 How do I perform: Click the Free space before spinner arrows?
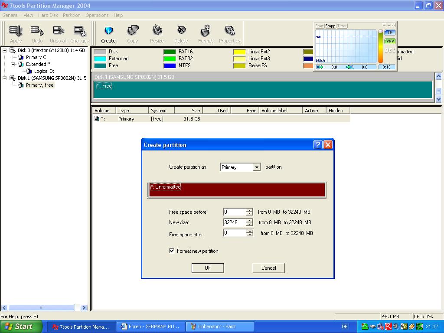[x=249, y=212]
